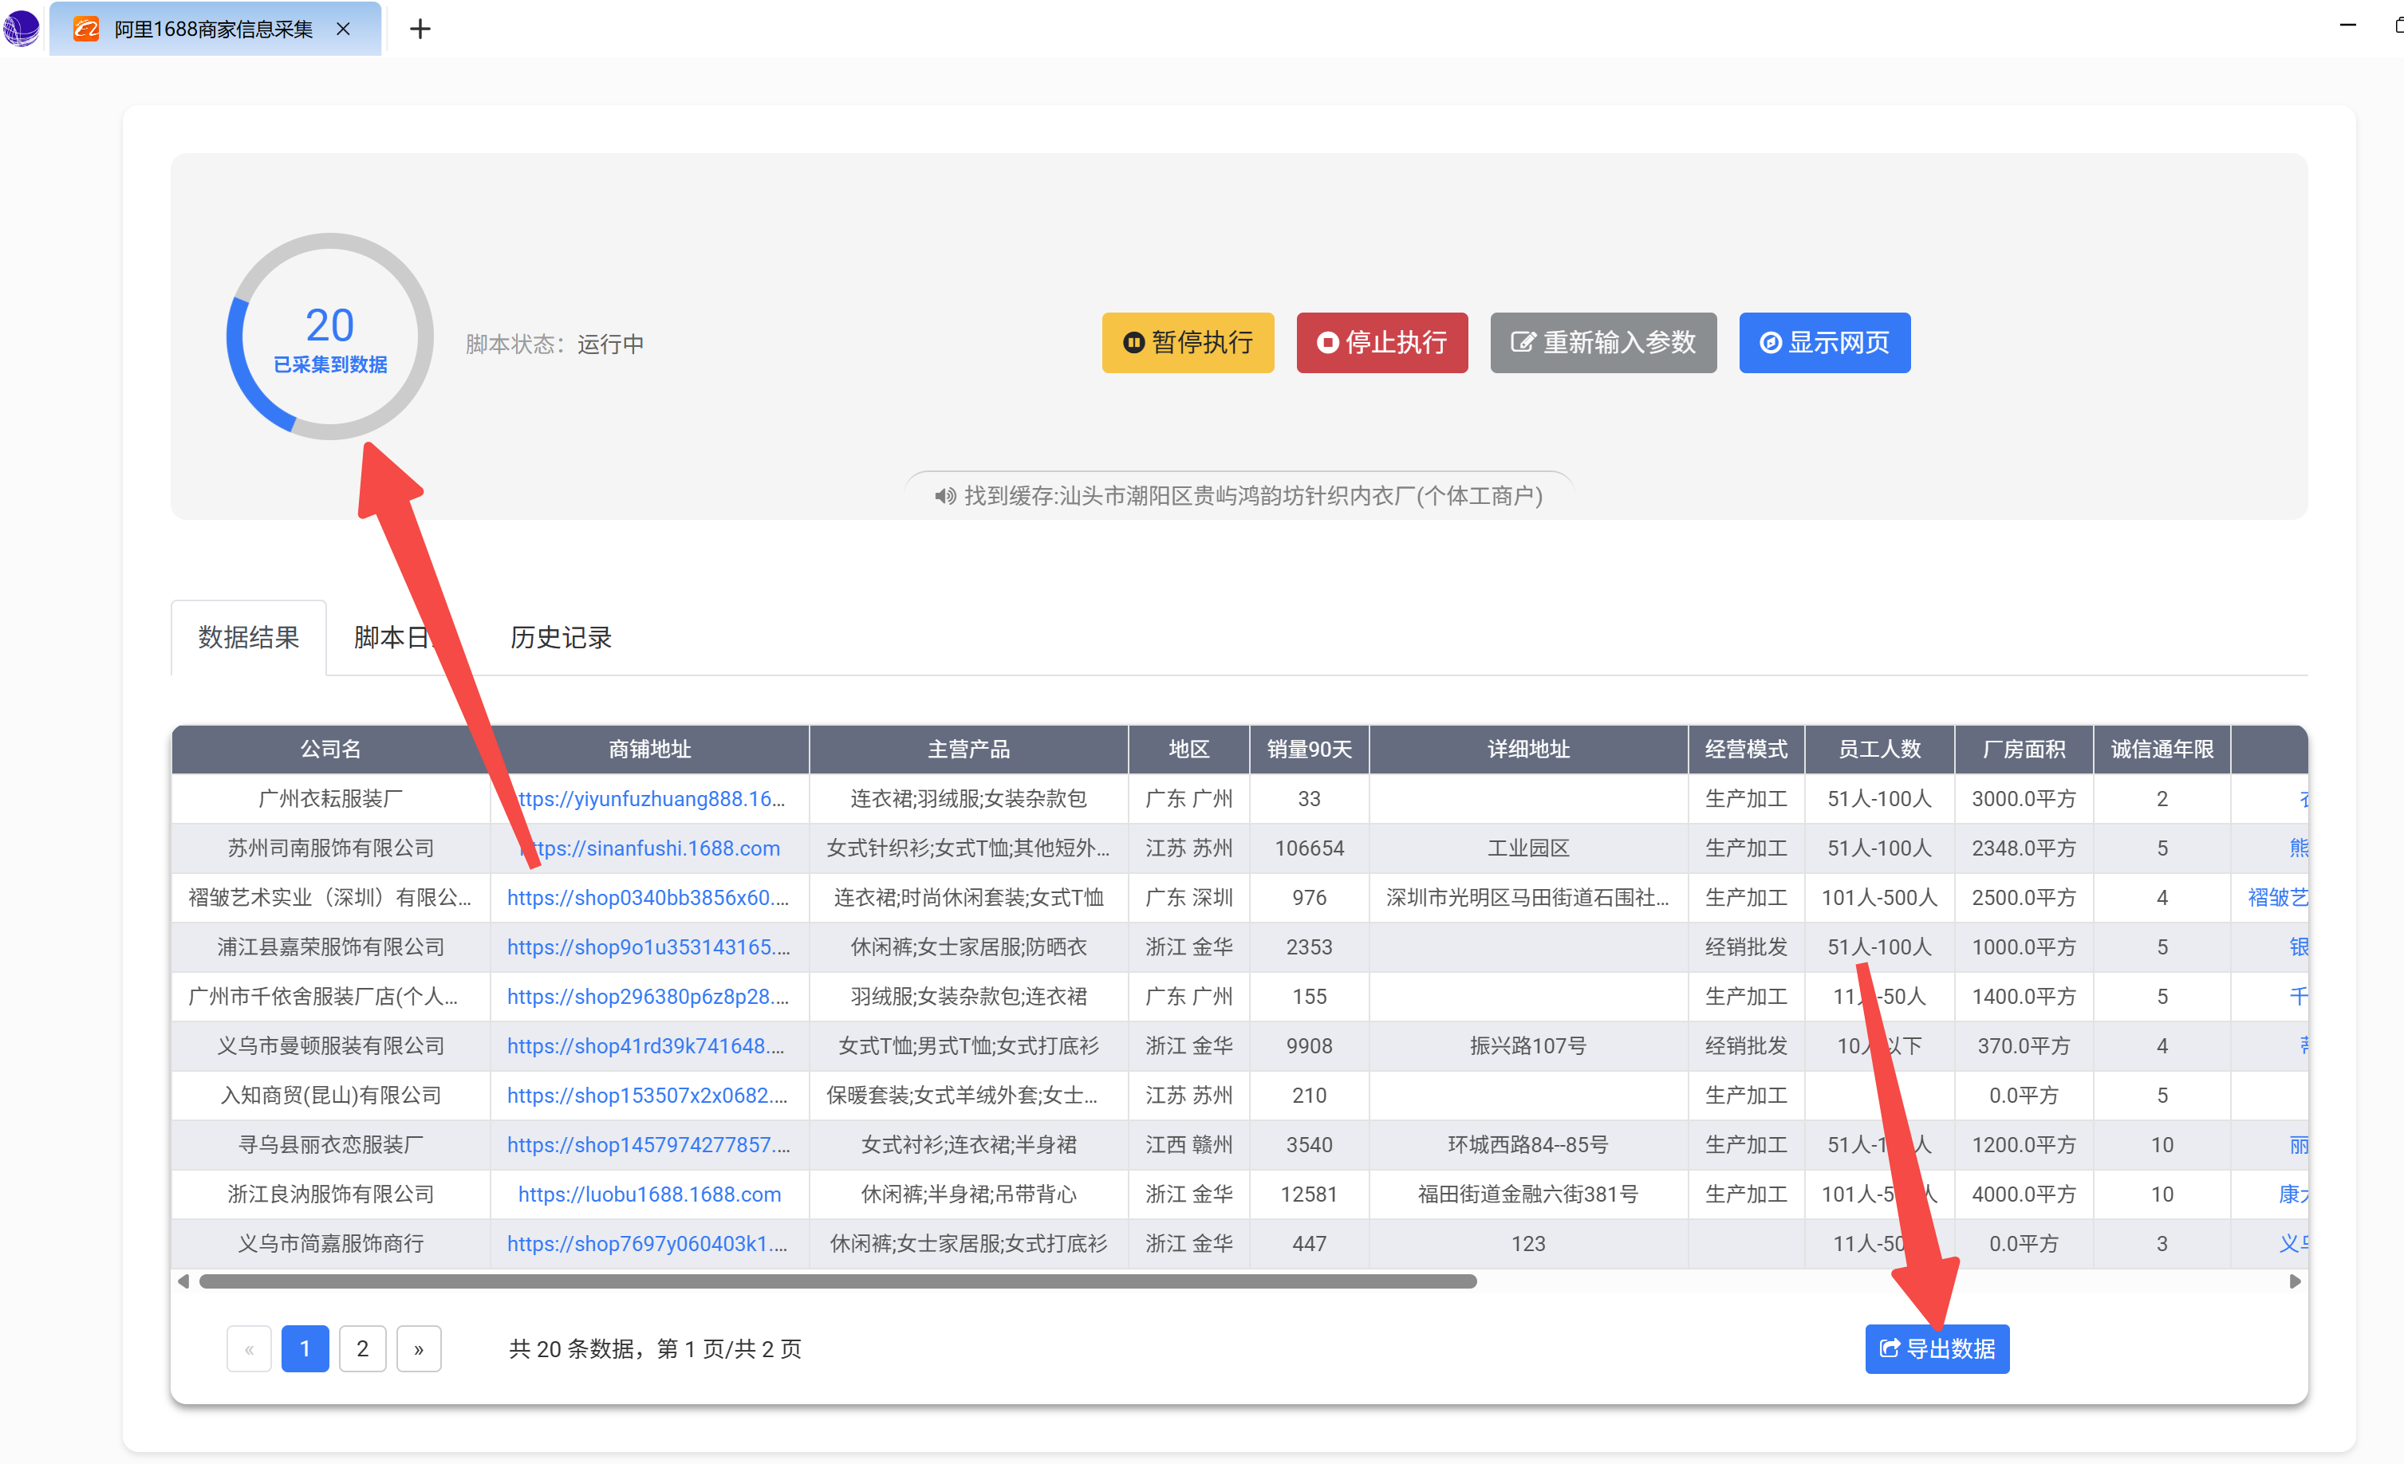The width and height of the screenshot is (2404, 1464).
Task: Click the products cell 休闲裤;半身裙;吊带背心
Action: click(x=969, y=1194)
